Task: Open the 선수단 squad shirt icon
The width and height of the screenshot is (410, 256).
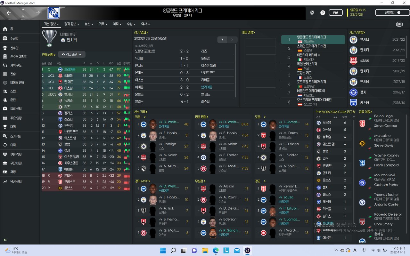Action: point(5,48)
